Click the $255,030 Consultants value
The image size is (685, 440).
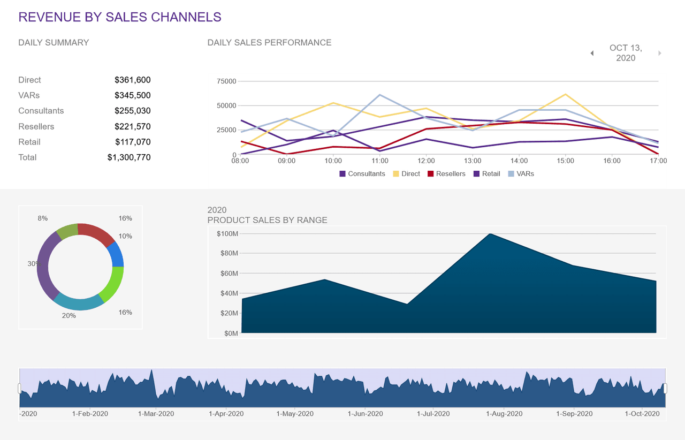pyautogui.click(x=133, y=111)
